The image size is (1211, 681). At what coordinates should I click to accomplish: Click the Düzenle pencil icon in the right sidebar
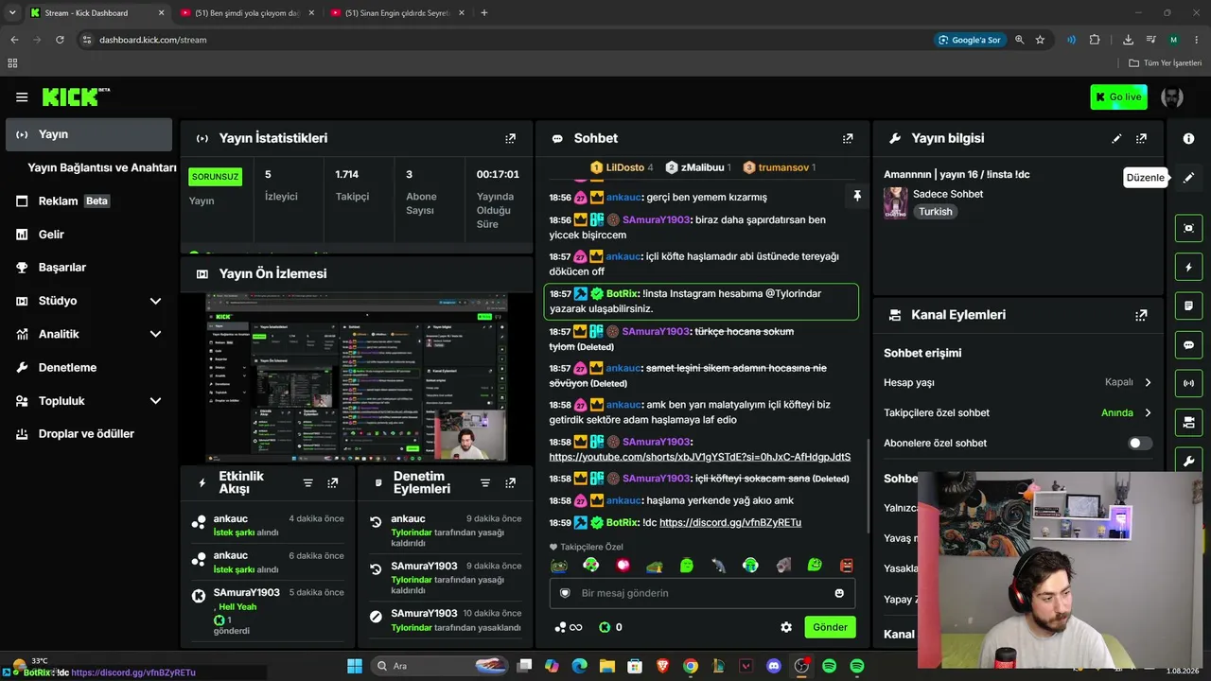1189,178
